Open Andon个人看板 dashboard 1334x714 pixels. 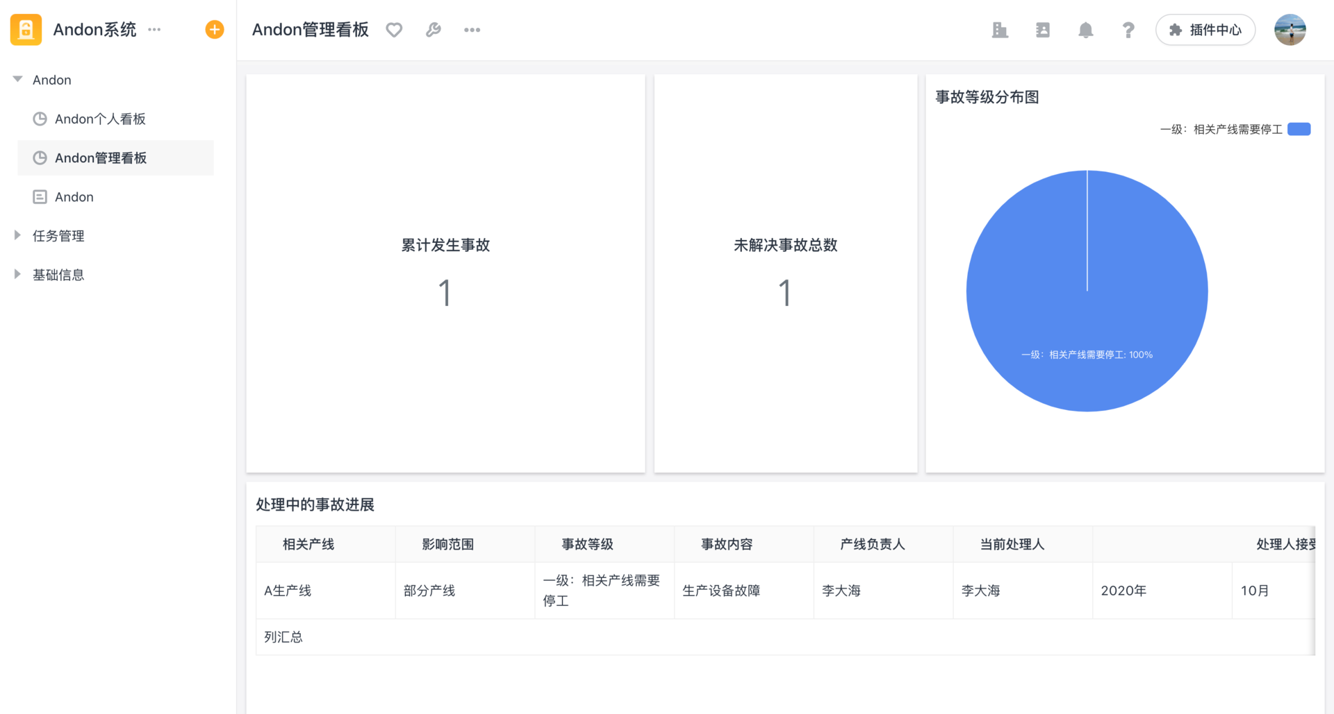tap(115, 119)
